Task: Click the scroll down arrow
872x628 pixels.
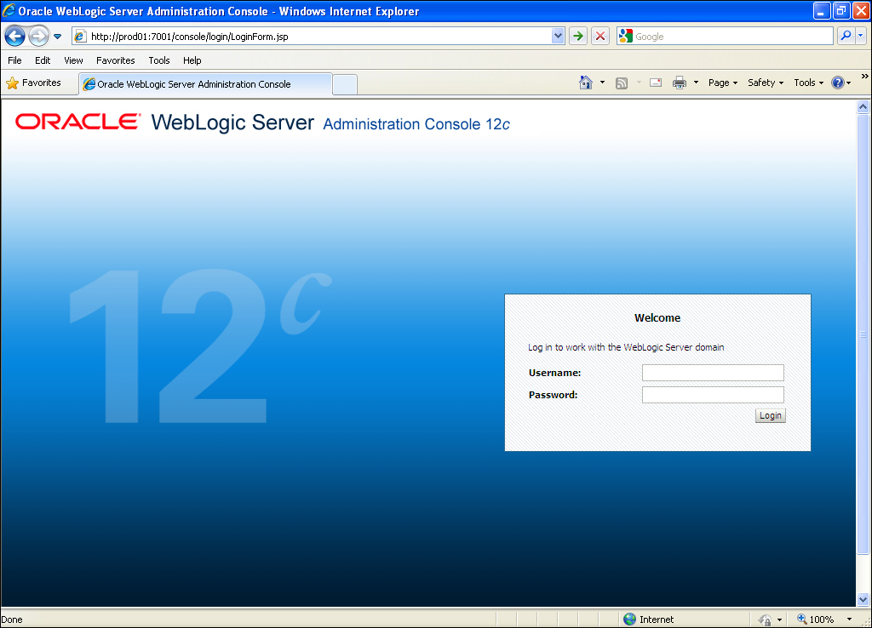Action: [x=863, y=600]
